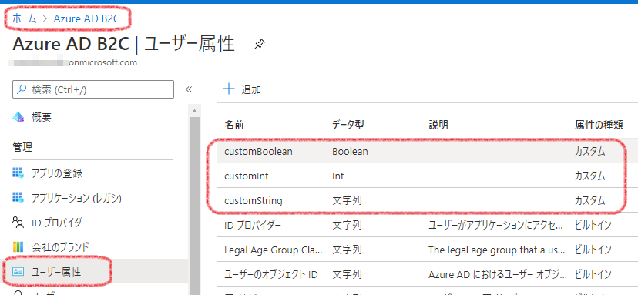Click 'The legal age group that a us...' description
This screenshot has width=638, height=295.
tap(496, 250)
